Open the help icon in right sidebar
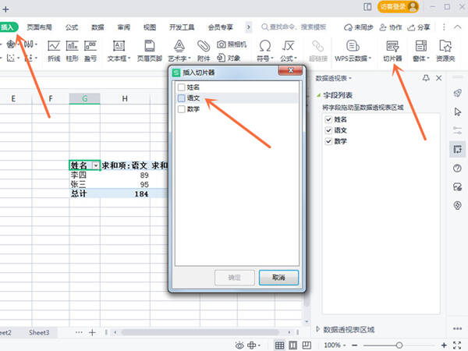The height and width of the screenshot is (351, 468). [457, 168]
